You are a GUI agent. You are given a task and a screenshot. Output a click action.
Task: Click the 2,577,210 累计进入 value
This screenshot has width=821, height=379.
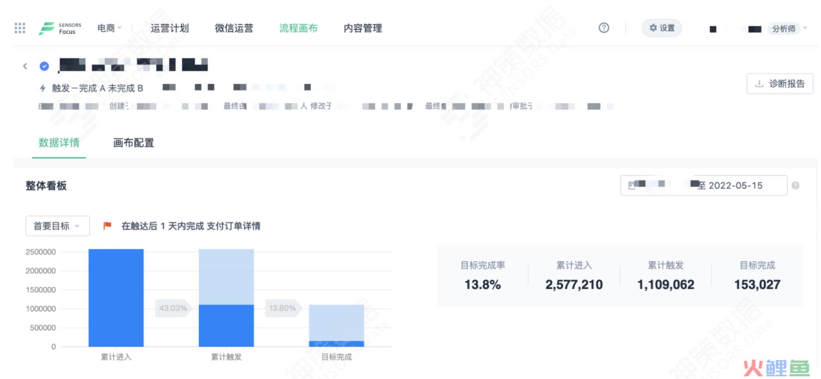[x=574, y=284]
